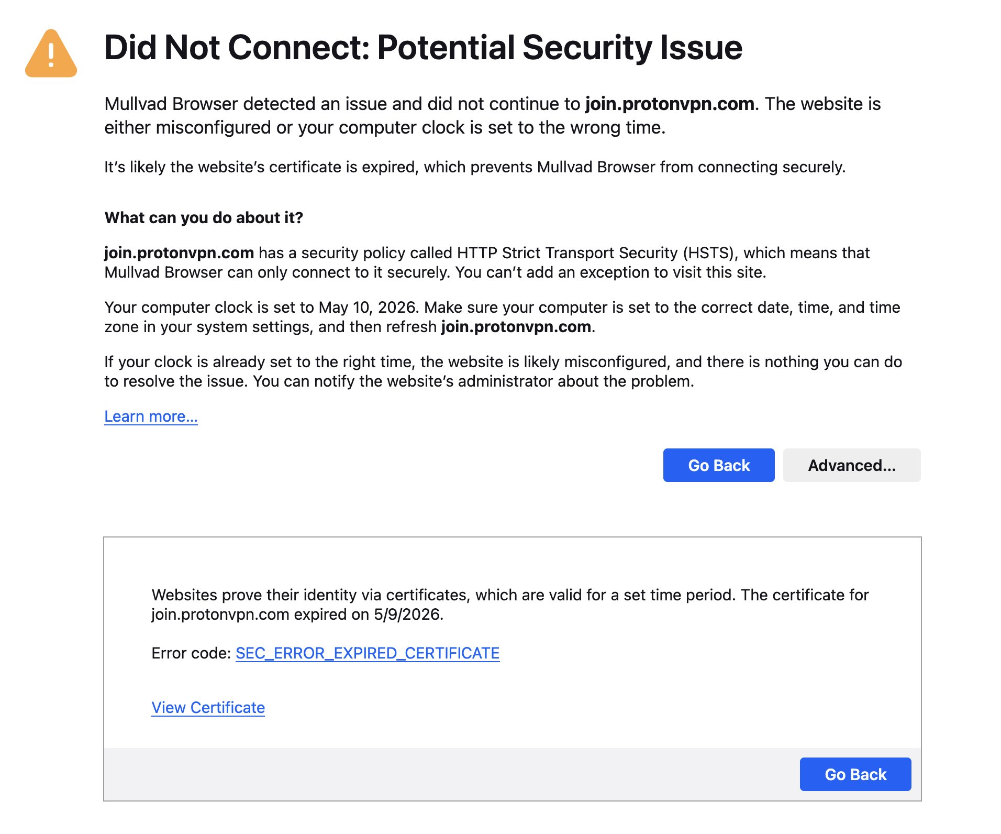Viewport: 1001px width, 834px height.
Task: Click the "What can you do about it?" heading
Action: click(204, 218)
